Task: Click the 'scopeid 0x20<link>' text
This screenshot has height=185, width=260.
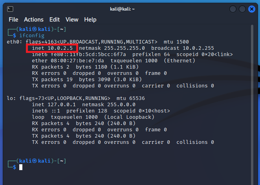Action: [205, 54]
